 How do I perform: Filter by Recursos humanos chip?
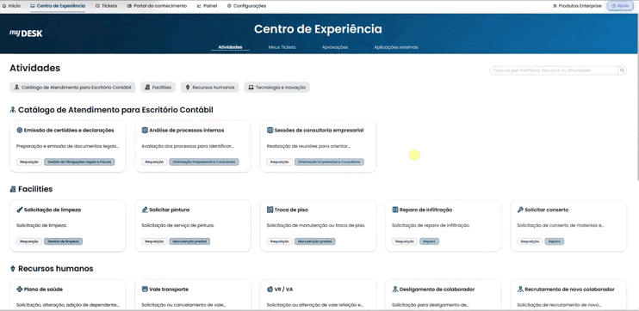[210, 87]
